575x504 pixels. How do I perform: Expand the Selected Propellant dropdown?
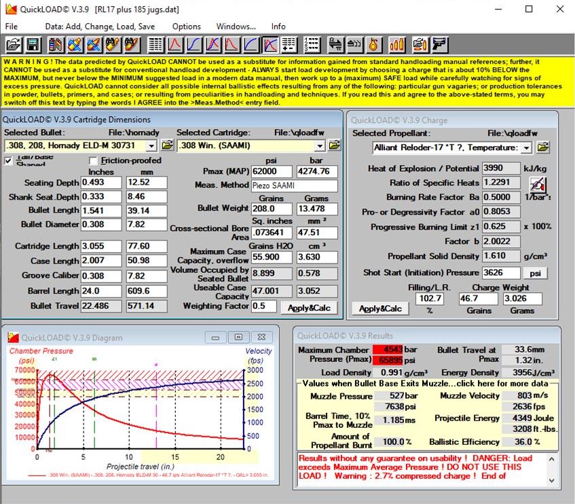pyautogui.click(x=526, y=147)
